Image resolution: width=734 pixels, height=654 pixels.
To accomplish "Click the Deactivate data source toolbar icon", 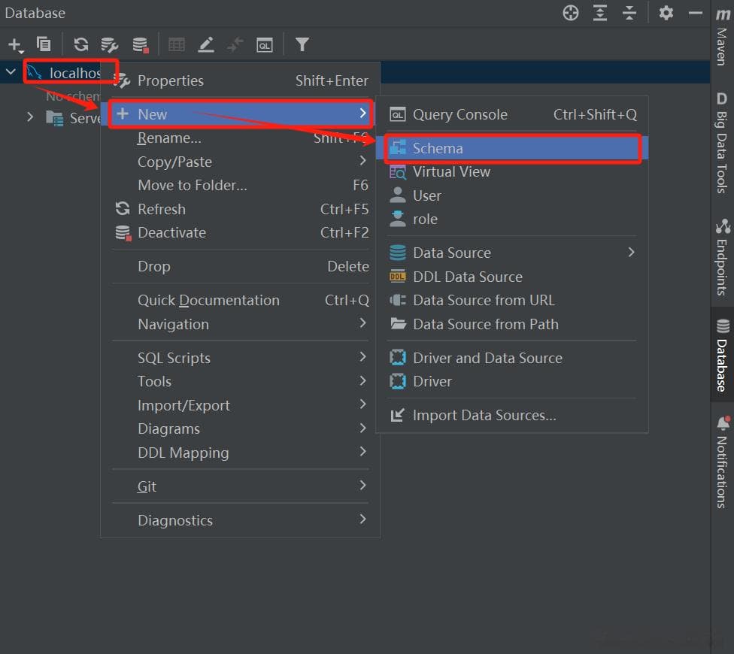I will (140, 45).
